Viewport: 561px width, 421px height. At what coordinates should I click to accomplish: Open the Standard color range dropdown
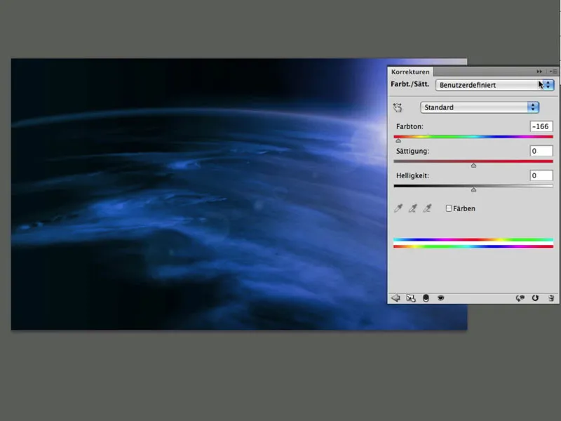pyautogui.click(x=480, y=107)
